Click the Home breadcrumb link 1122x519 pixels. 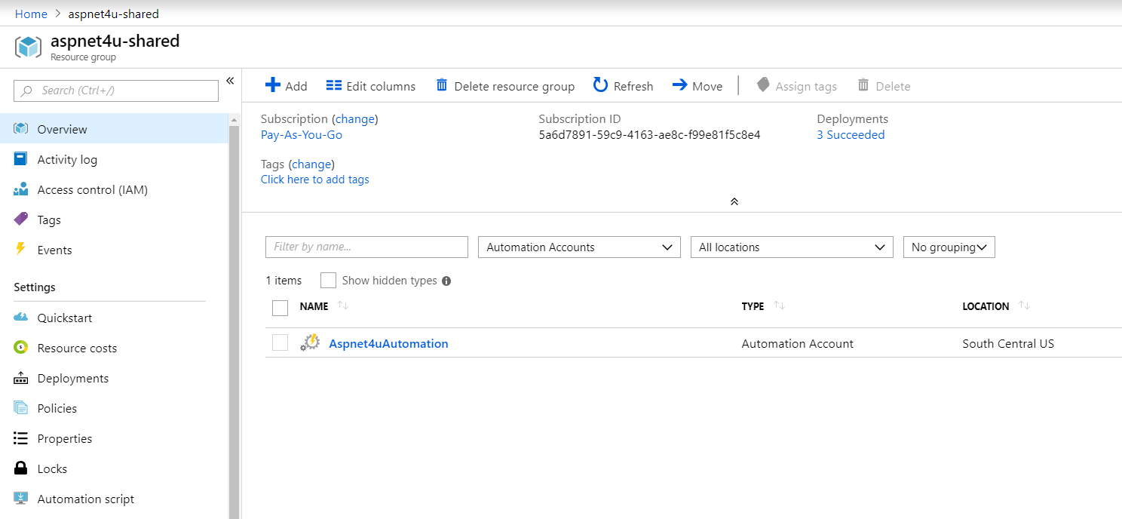[x=31, y=14]
